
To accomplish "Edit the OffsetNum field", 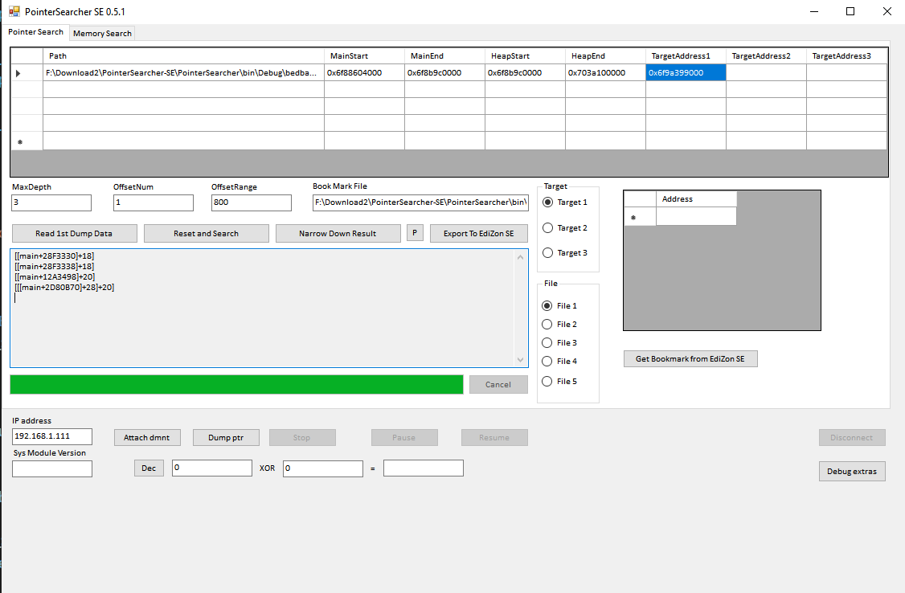I will 153,202.
